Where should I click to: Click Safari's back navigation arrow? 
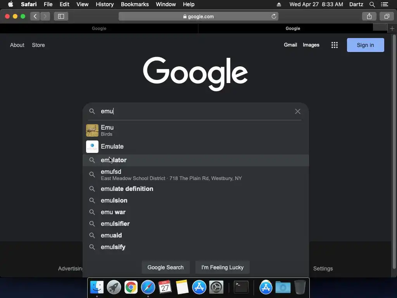tap(35, 16)
